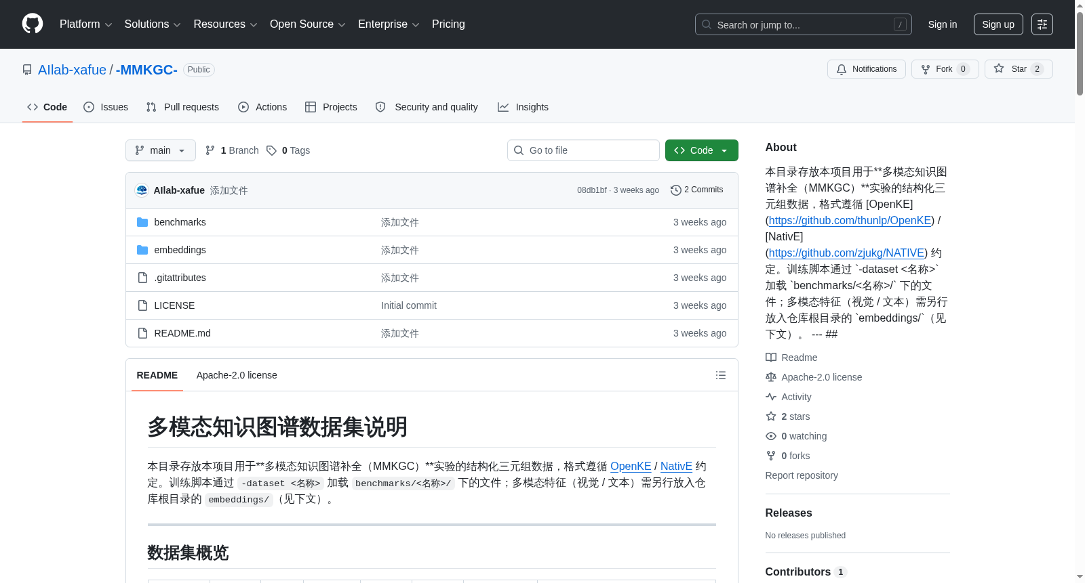Switch to the Actions tab
This screenshot has width=1085, height=583.
262,107
